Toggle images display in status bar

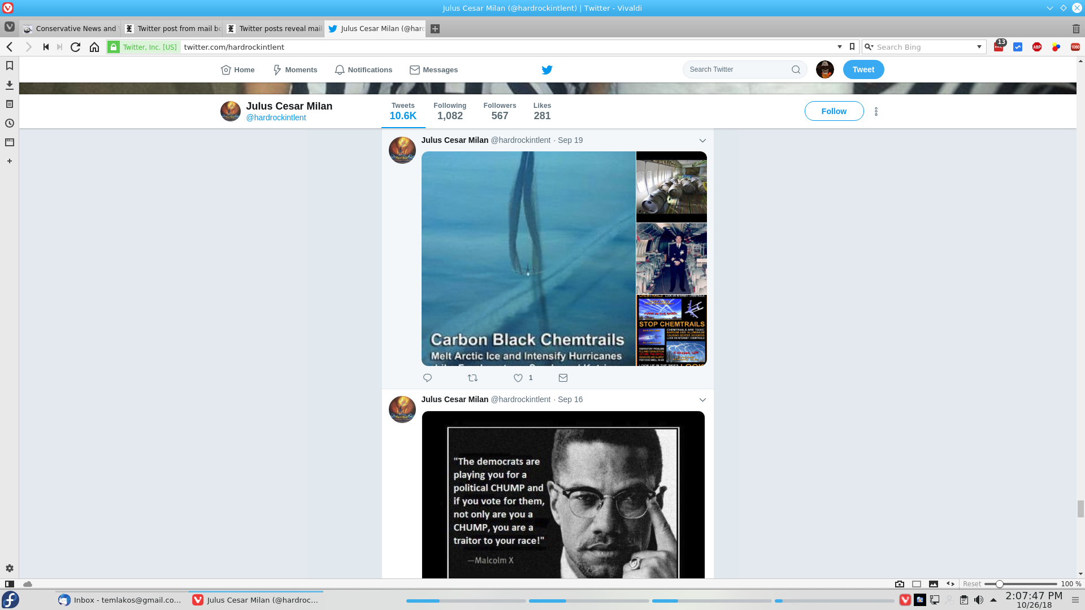coord(934,583)
